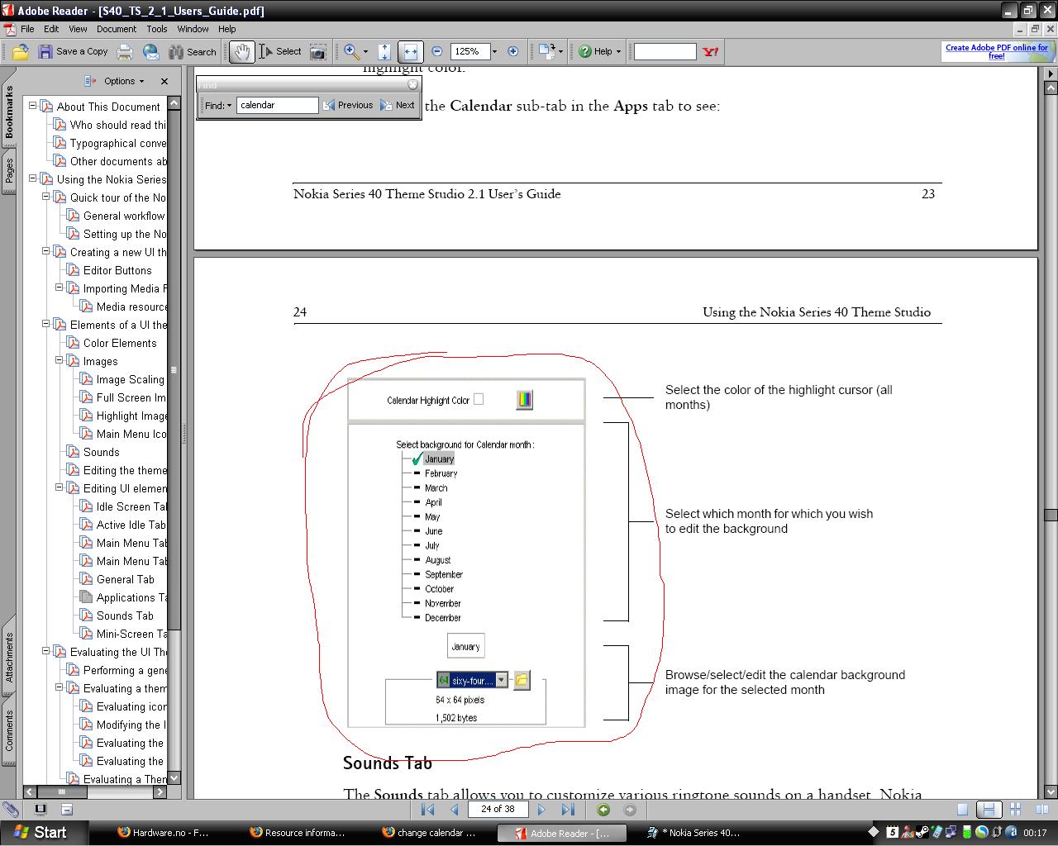
Task: Click the Fit Page view icon
Action: (384, 51)
